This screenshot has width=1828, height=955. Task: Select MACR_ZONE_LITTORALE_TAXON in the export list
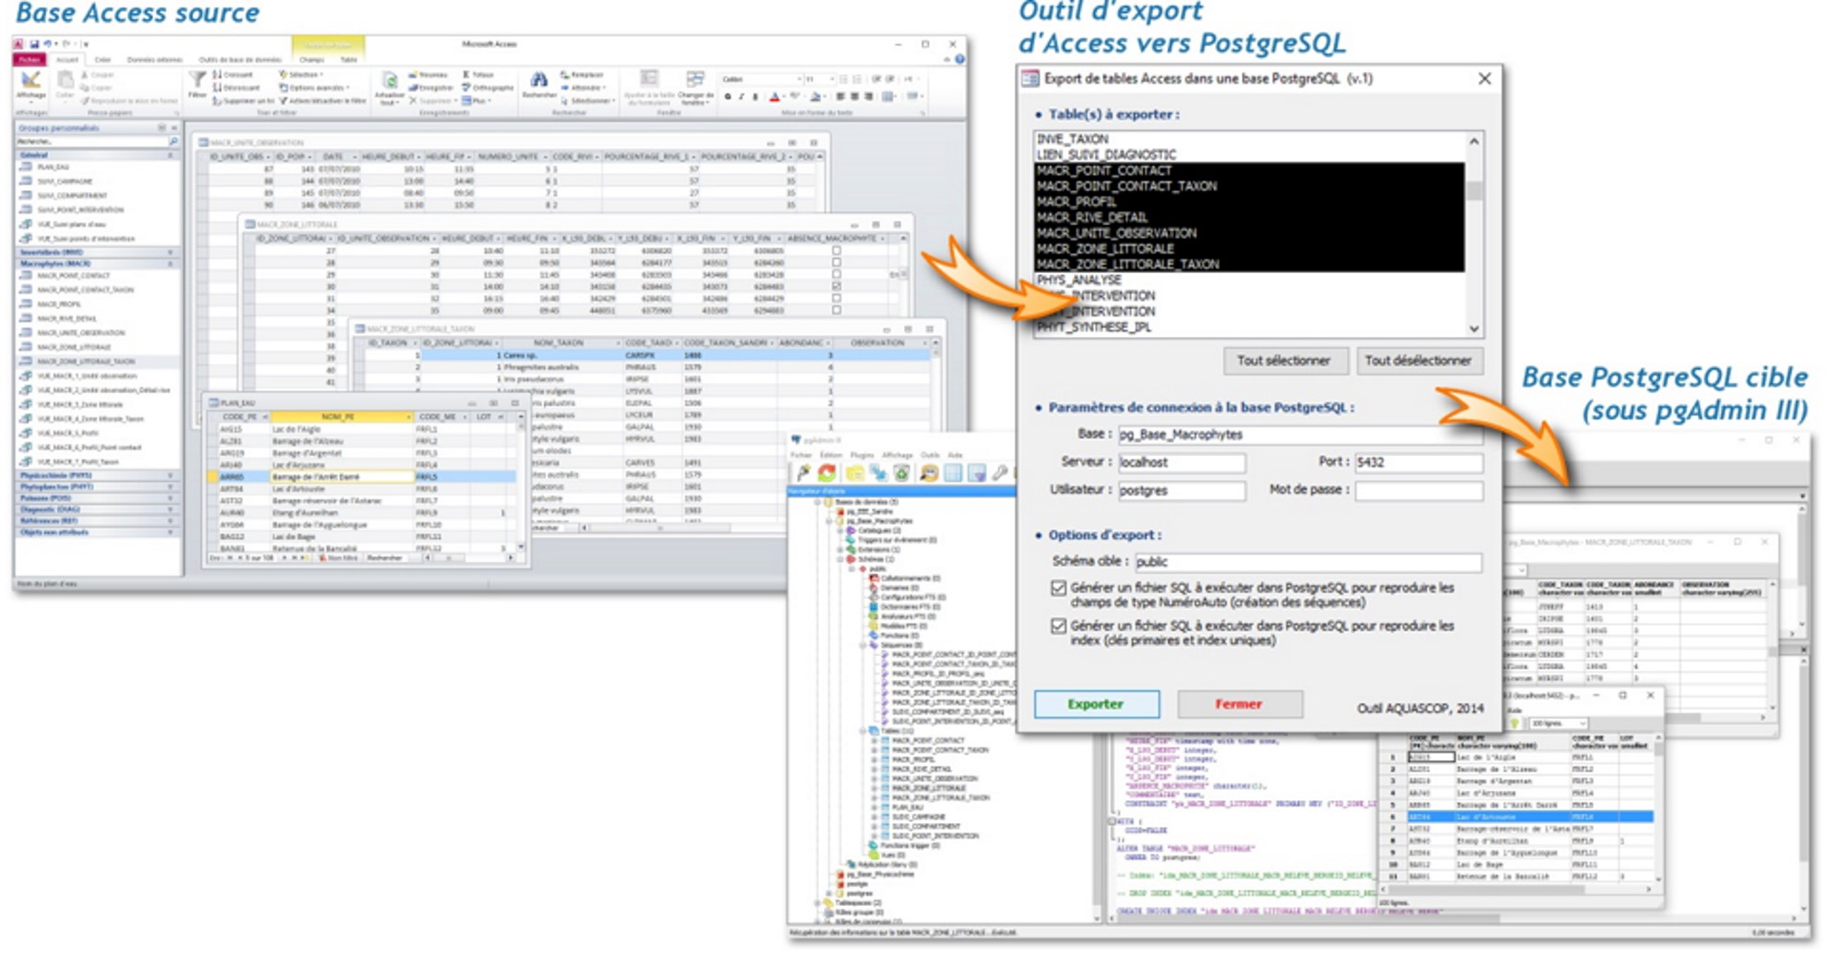coord(1248,265)
